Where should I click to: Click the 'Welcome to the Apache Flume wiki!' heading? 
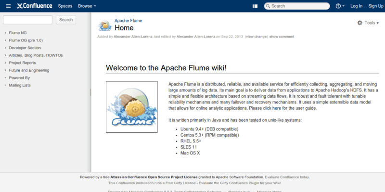[166, 68]
